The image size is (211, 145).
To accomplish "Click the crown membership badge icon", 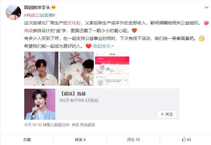I will coord(53,7).
